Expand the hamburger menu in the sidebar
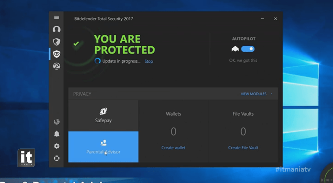 coord(57,18)
